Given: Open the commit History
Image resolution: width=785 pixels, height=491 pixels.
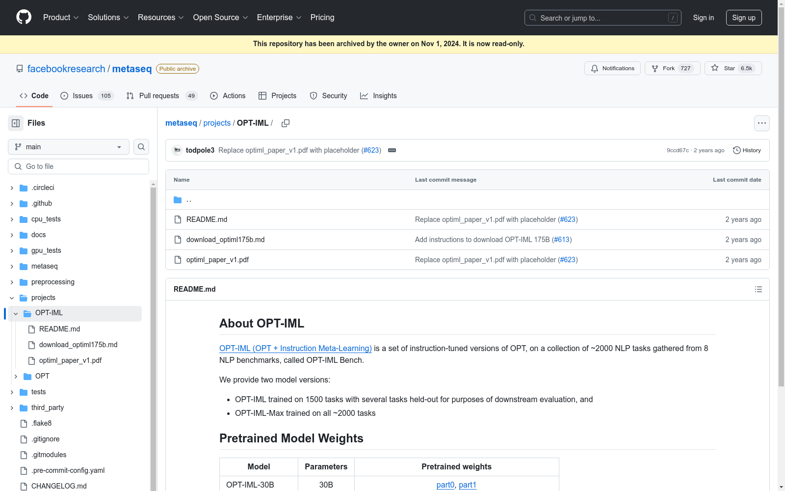Looking at the screenshot, I should pyautogui.click(x=747, y=150).
